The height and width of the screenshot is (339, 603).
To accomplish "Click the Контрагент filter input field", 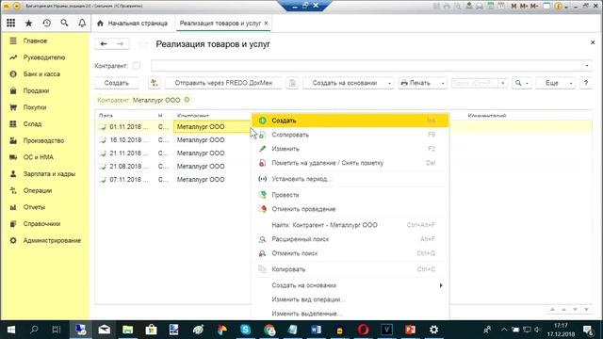I will pos(367,66).
